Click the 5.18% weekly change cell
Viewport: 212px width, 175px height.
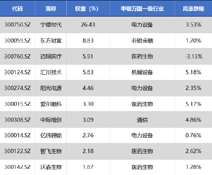tap(193, 72)
